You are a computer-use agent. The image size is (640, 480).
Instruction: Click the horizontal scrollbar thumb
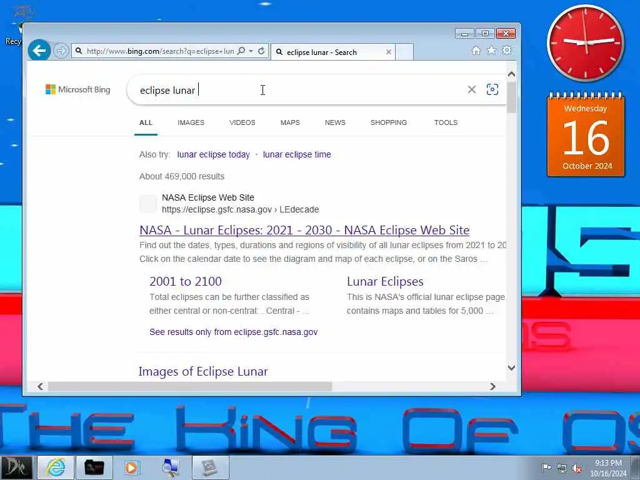[x=190, y=386]
